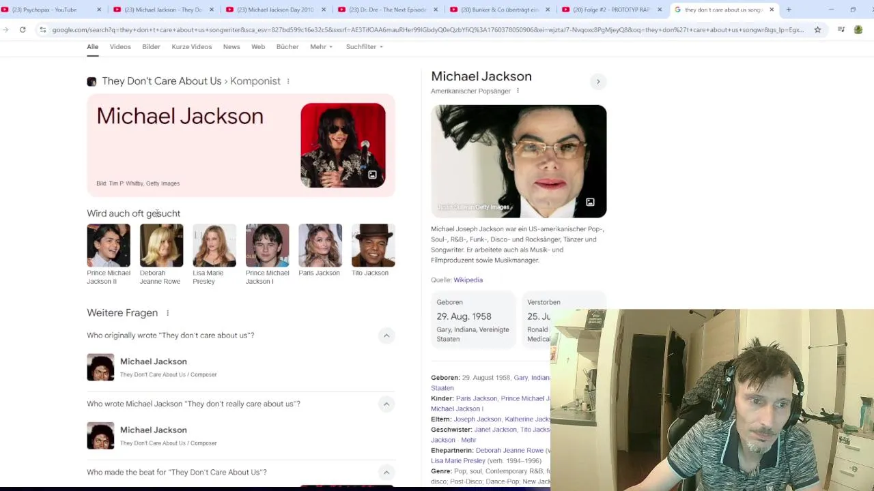Close the Dr. Dre The Next Episode tab
Image resolution: width=874 pixels, height=491 pixels.
[x=435, y=10]
